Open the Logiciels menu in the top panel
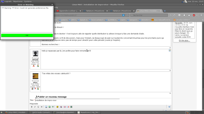Image resolution: width=204 pixels, height=114 pixels. click(8, 2)
